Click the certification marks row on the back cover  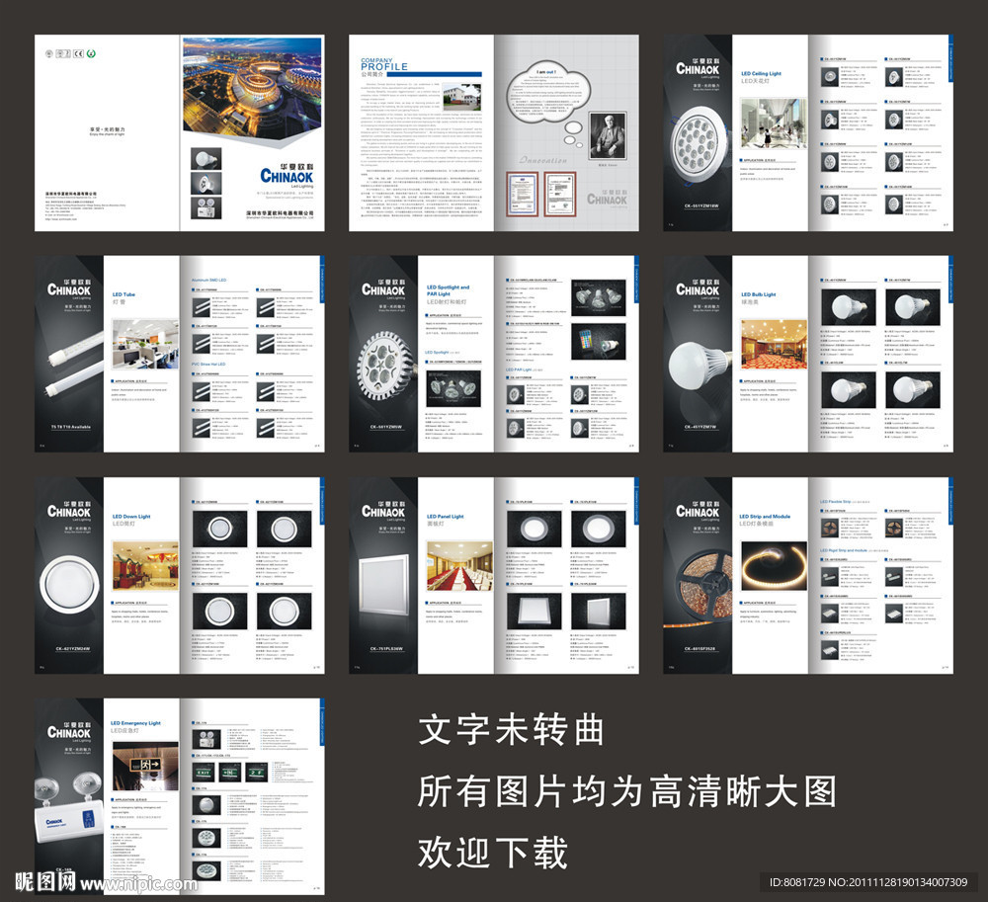click(70, 53)
